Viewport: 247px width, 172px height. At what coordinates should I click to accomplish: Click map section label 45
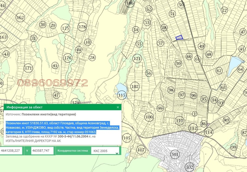(55, 66)
